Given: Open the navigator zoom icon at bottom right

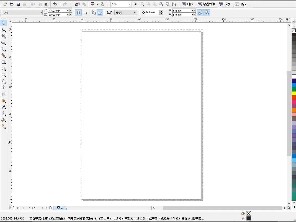Looking at the screenshot, I should click(x=289, y=208).
